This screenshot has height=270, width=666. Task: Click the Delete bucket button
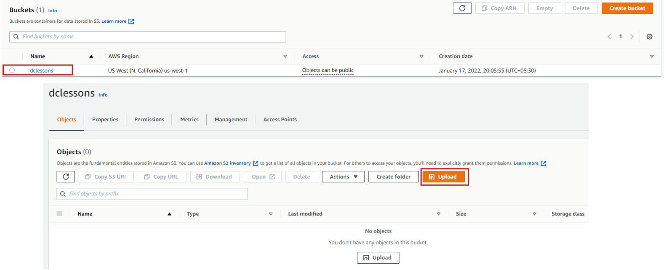(581, 8)
